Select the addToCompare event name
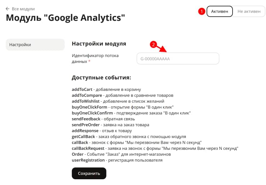 point(87,95)
